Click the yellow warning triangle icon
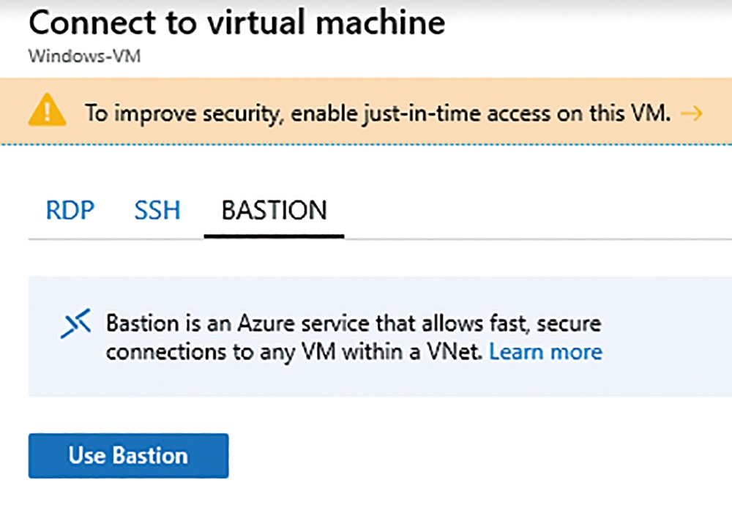Image resolution: width=732 pixels, height=524 pixels. pyautogui.click(x=47, y=110)
